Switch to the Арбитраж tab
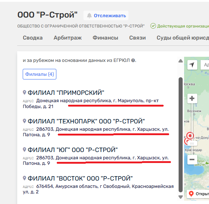This screenshot has height=204, width=209. pyautogui.click(x=68, y=38)
